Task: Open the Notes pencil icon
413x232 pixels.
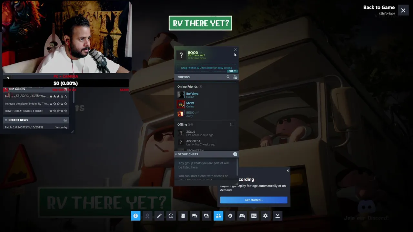Action: coord(159,216)
